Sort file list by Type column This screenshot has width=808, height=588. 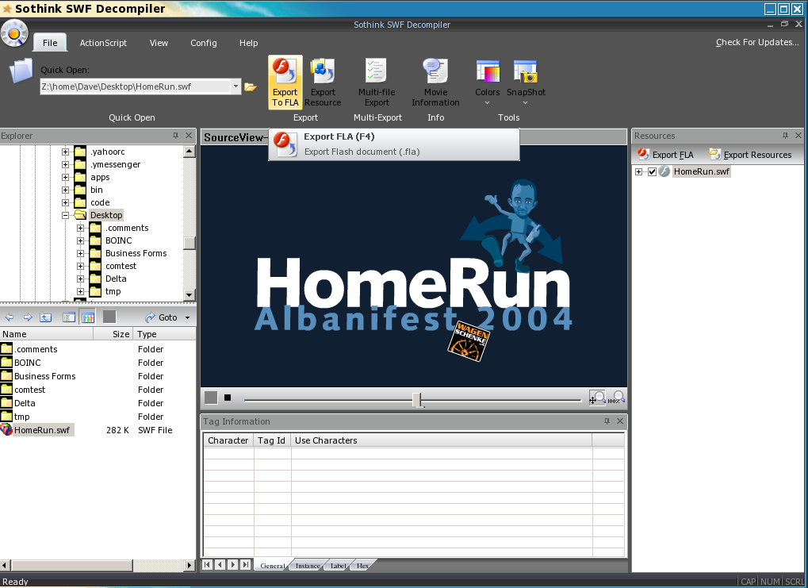click(164, 334)
